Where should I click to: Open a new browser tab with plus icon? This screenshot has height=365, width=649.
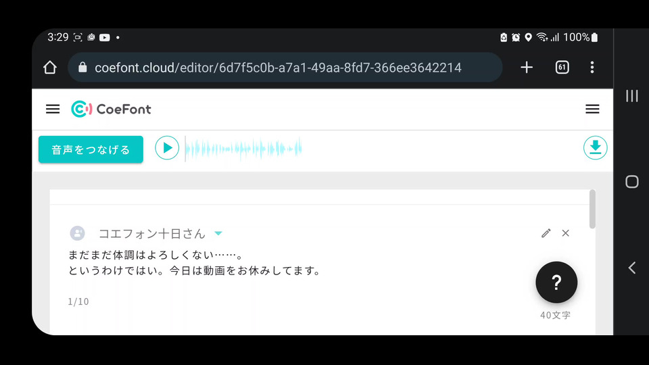pyautogui.click(x=527, y=67)
